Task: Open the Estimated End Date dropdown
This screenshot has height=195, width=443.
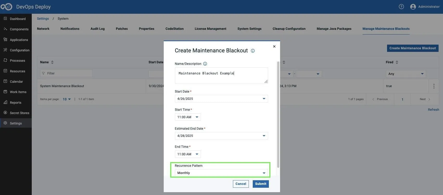Action: [221, 136]
